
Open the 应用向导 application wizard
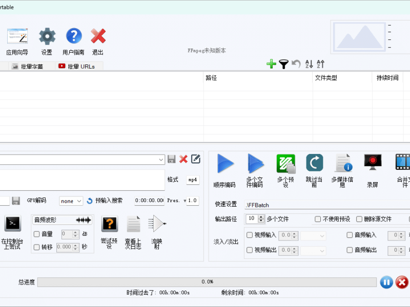(x=17, y=41)
